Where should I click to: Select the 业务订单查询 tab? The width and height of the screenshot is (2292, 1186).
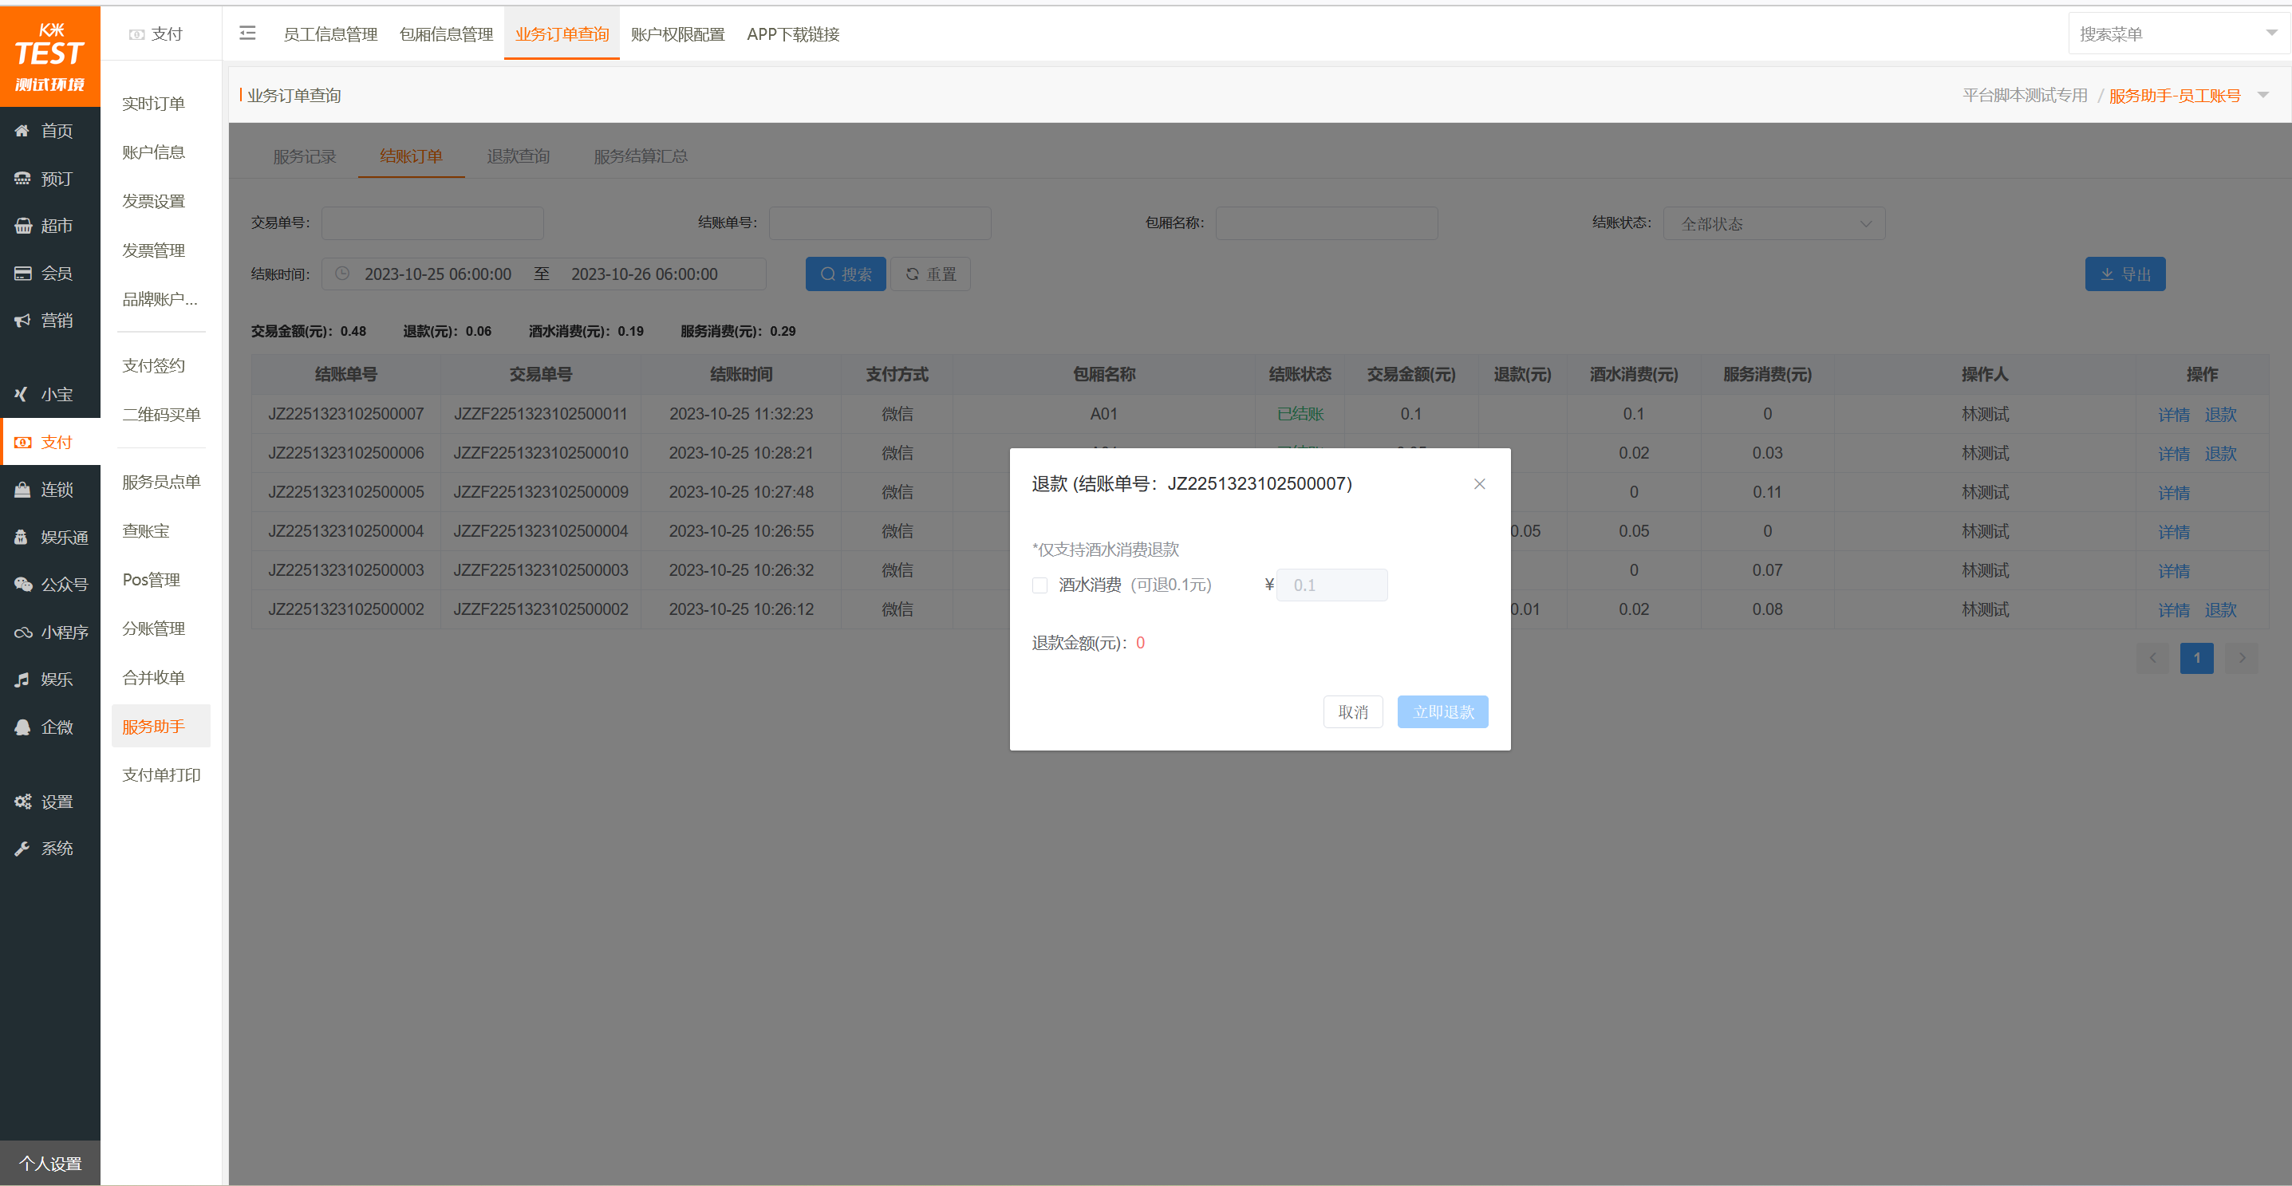click(562, 33)
